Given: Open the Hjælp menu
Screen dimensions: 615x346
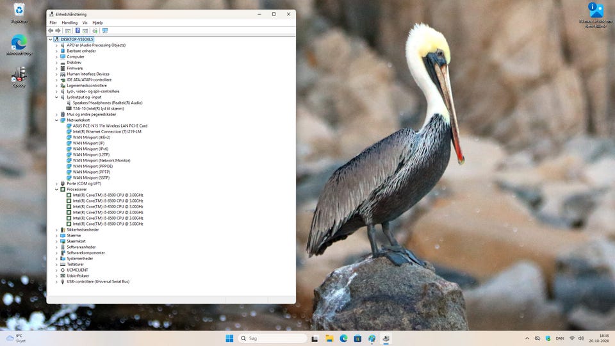Looking at the screenshot, I should click(97, 23).
